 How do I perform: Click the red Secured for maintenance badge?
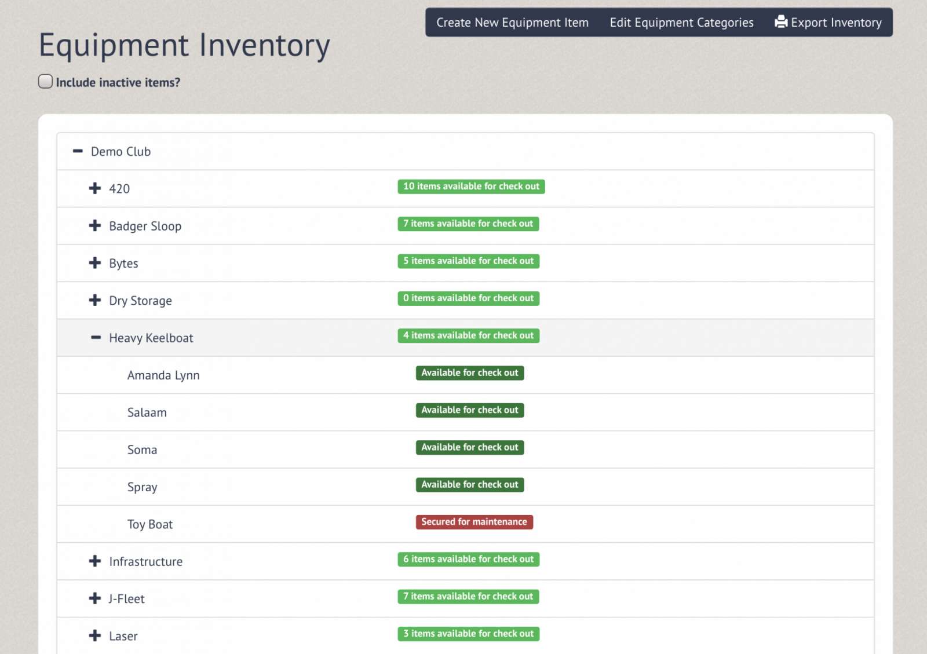[x=474, y=522]
